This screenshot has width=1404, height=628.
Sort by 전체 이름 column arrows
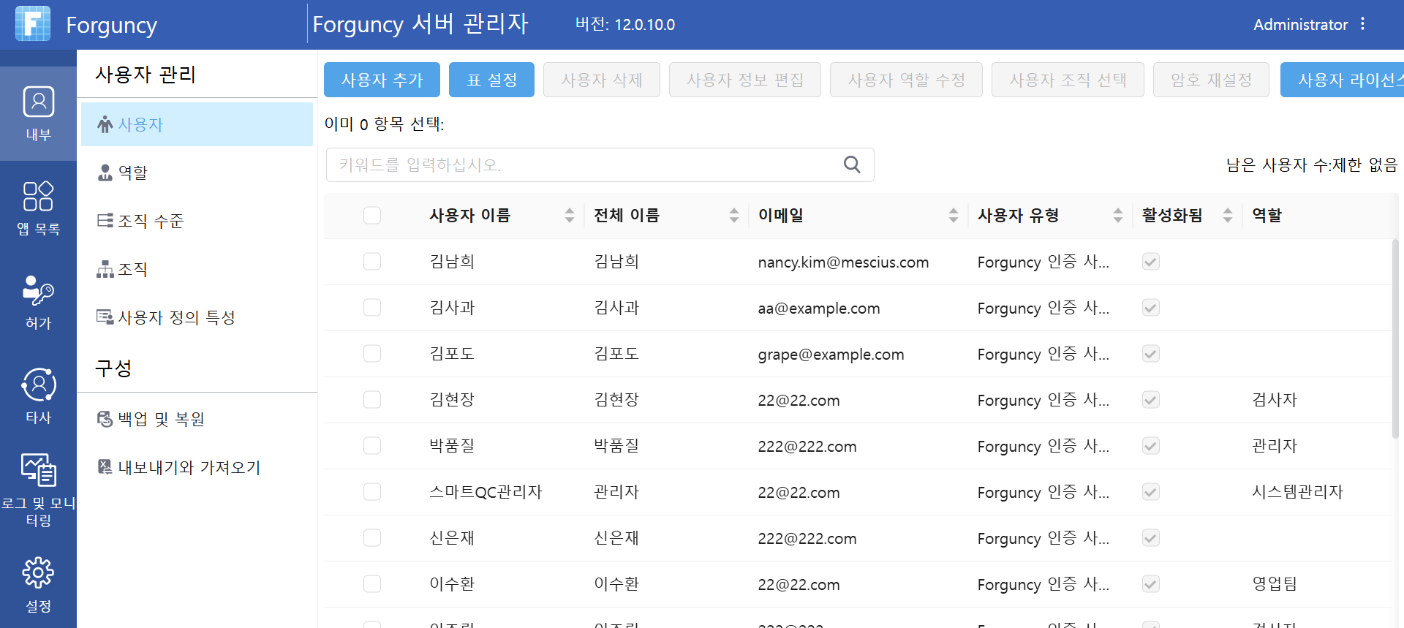point(734,215)
